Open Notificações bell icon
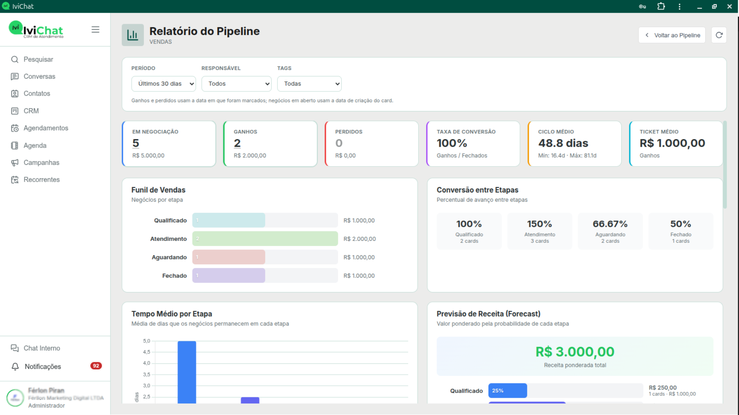The image size is (739, 415). tap(15, 367)
